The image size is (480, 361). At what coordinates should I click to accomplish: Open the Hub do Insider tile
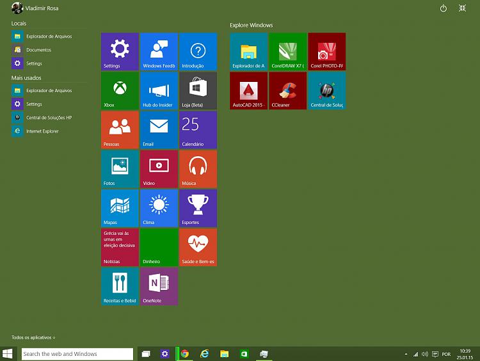159,91
